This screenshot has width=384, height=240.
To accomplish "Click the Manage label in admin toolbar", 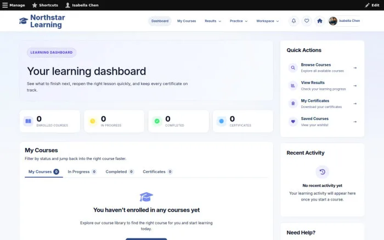I will (17, 5).
